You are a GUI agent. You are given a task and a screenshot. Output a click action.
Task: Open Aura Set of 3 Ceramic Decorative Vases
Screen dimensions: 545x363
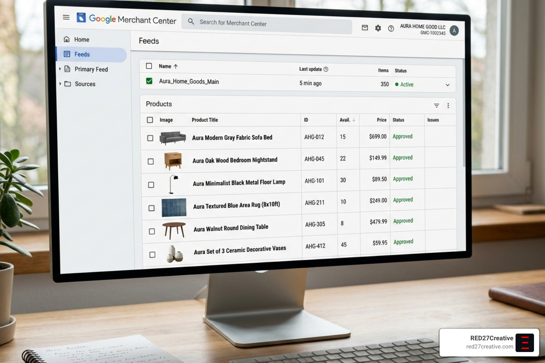pos(240,250)
